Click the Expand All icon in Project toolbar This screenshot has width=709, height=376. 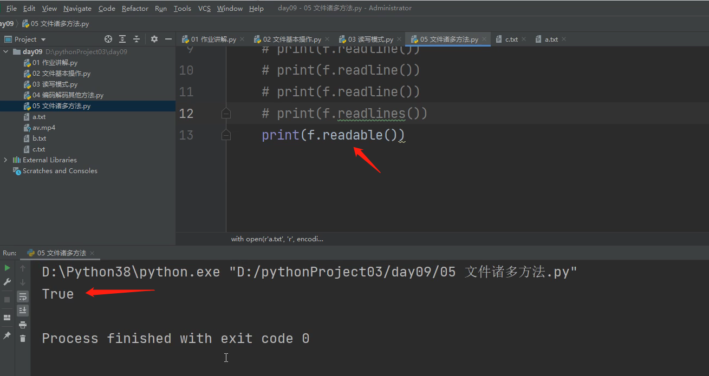pyautogui.click(x=122, y=39)
